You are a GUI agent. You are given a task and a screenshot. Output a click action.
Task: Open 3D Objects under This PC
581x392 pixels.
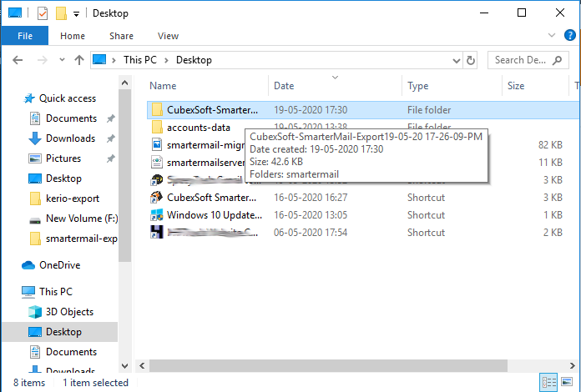pos(69,312)
